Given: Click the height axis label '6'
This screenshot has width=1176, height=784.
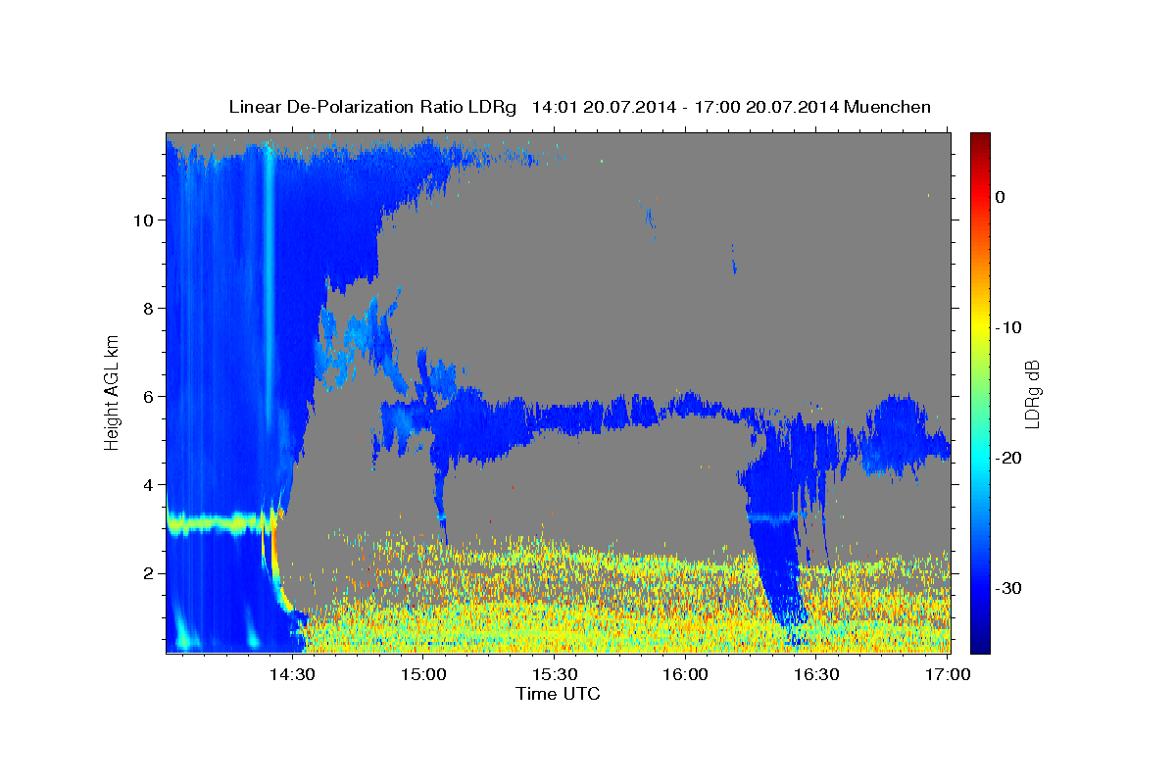Looking at the screenshot, I should [x=147, y=396].
